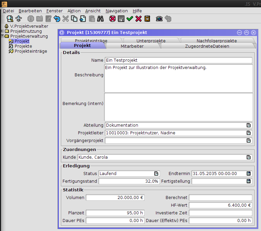Open the Status selection list

(156, 173)
